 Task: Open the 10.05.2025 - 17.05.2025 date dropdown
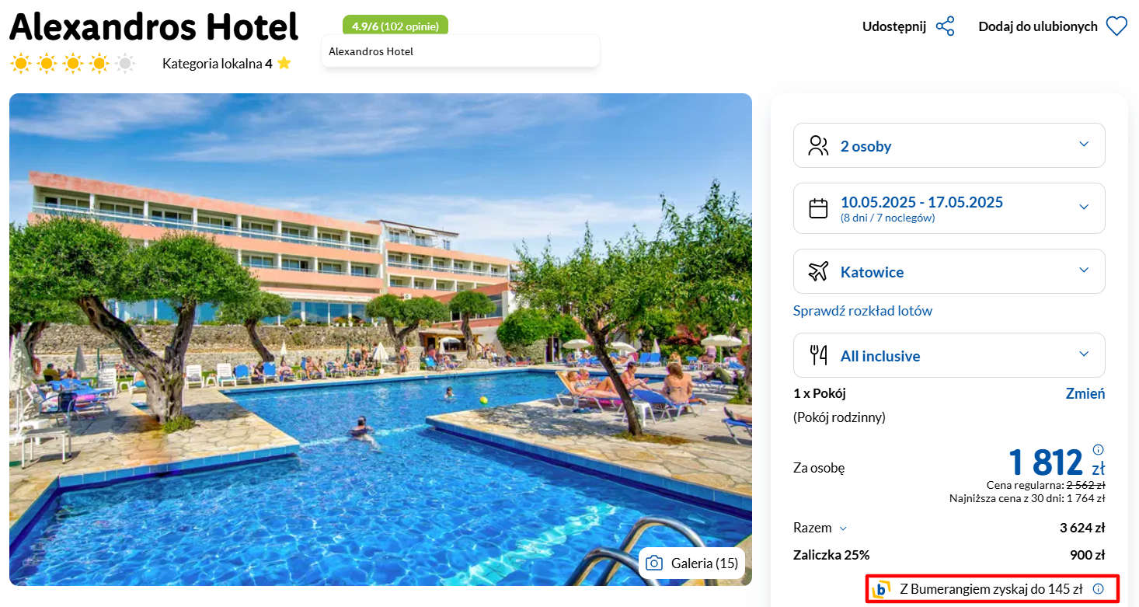point(949,208)
